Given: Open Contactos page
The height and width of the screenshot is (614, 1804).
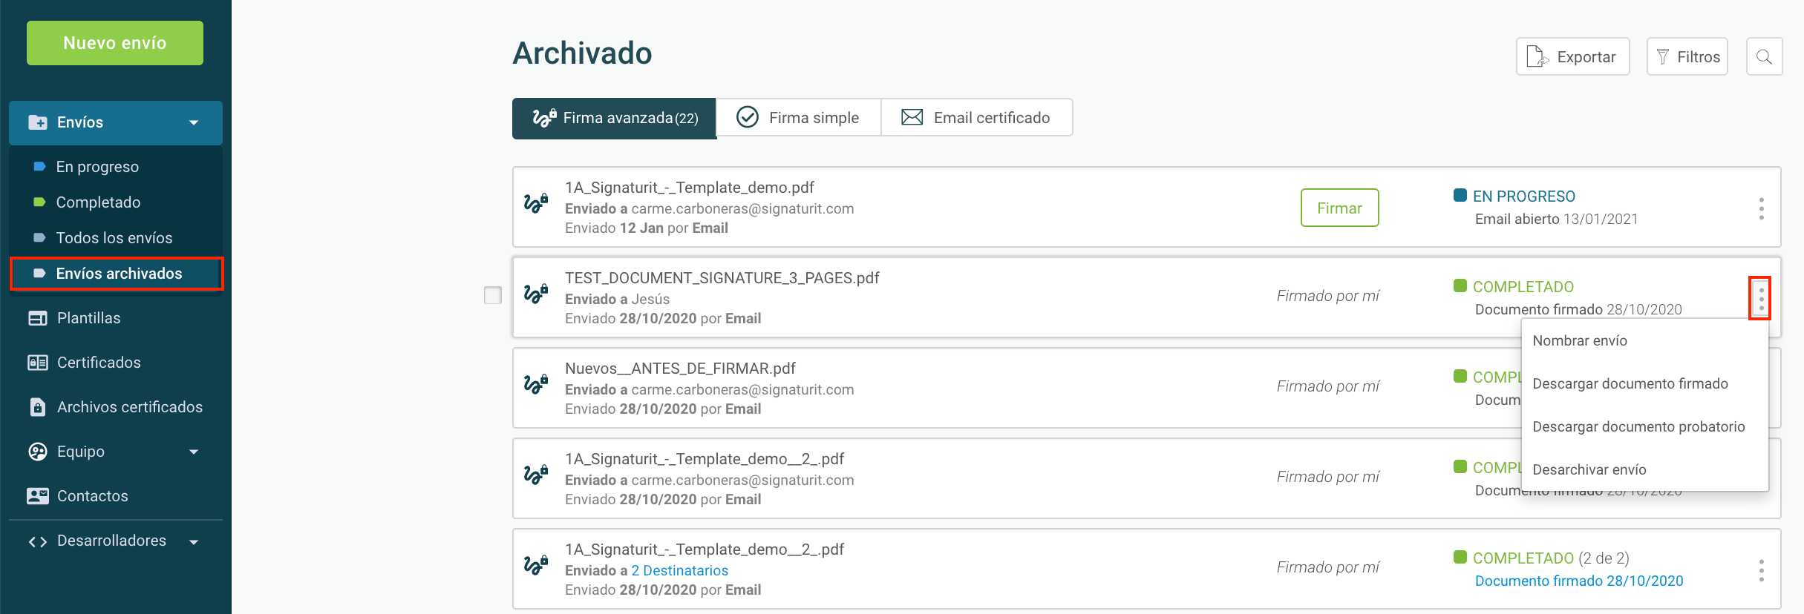Looking at the screenshot, I should (93, 496).
